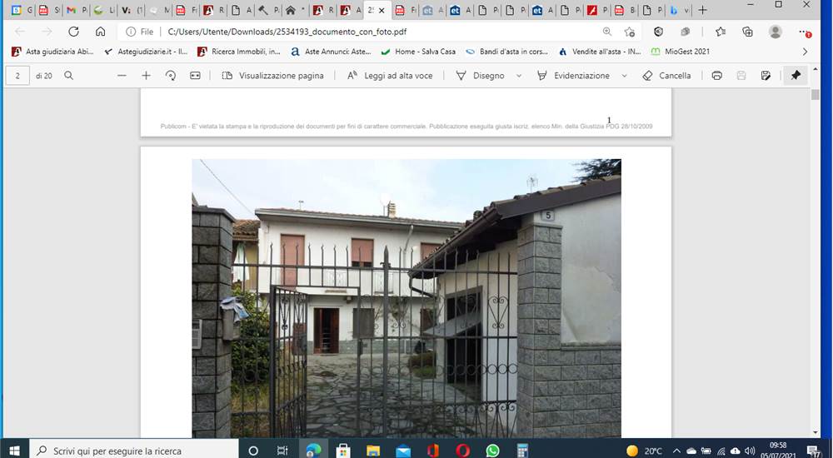833x458 pixels.
Task: Zoom out of the PDF with minus
Action: tap(122, 76)
